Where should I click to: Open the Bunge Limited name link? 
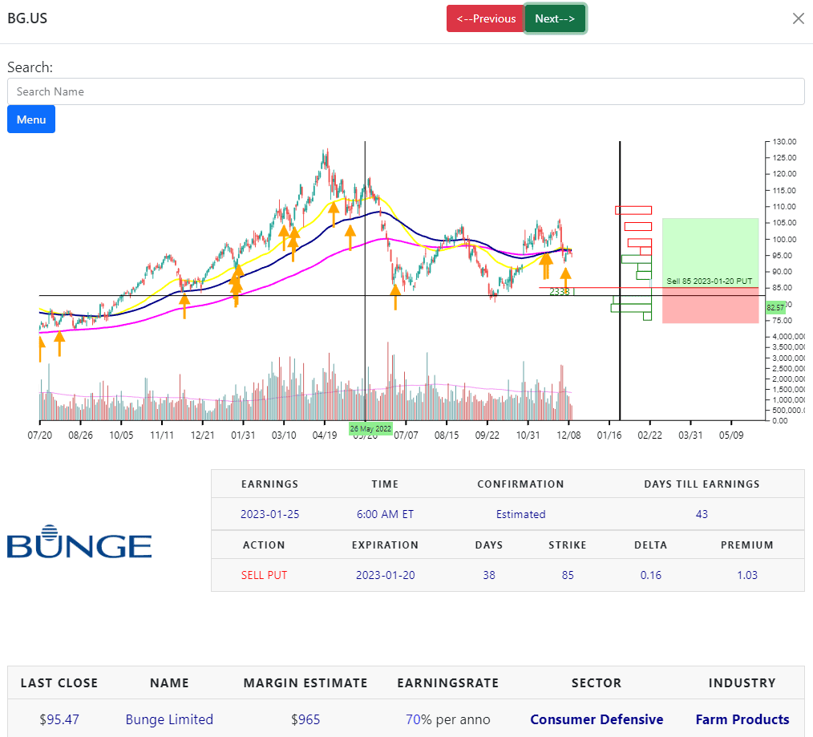click(x=169, y=719)
